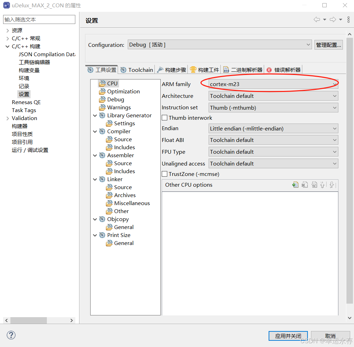Click the move down icon in Other CPU options
354x347 pixels.
tap(332, 185)
